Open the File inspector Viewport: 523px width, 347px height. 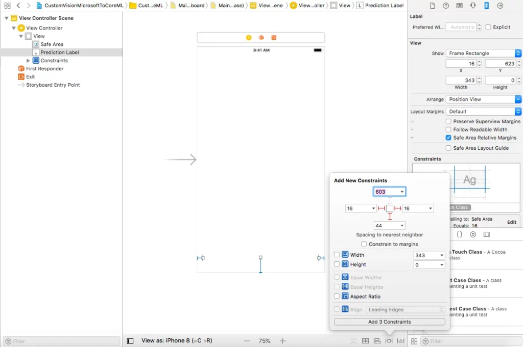pyautogui.click(x=432, y=6)
